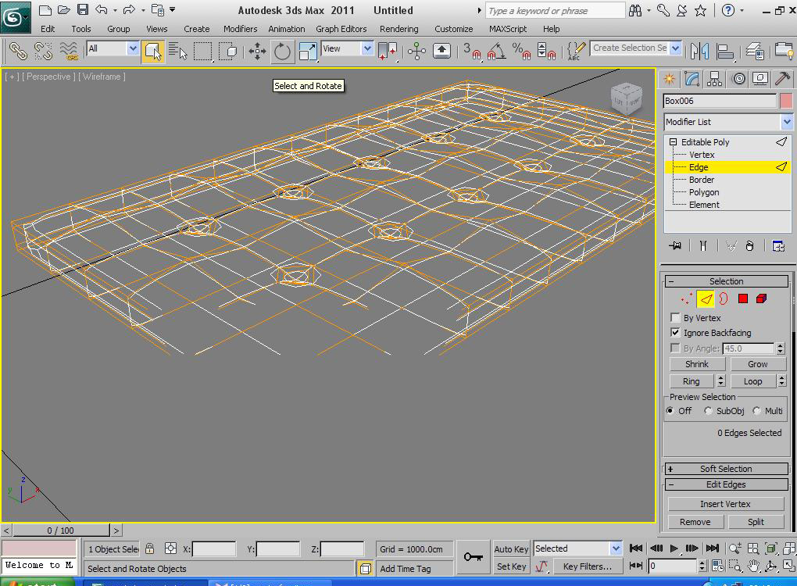Open the Hierarchy command panel tab
Viewport: 797px width, 586px height.
point(715,79)
